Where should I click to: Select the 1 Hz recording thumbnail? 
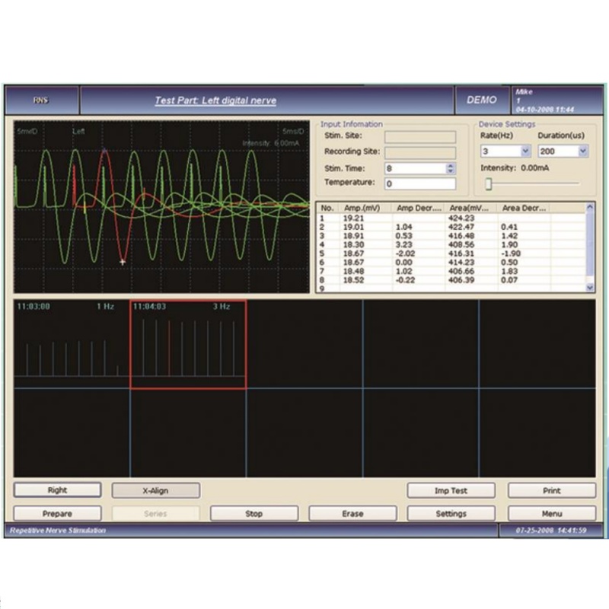(72, 344)
